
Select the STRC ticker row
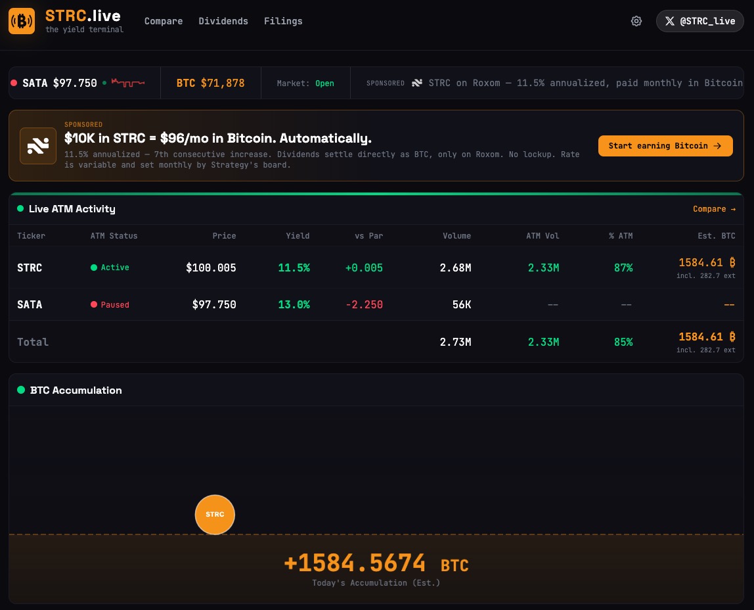(x=30, y=268)
